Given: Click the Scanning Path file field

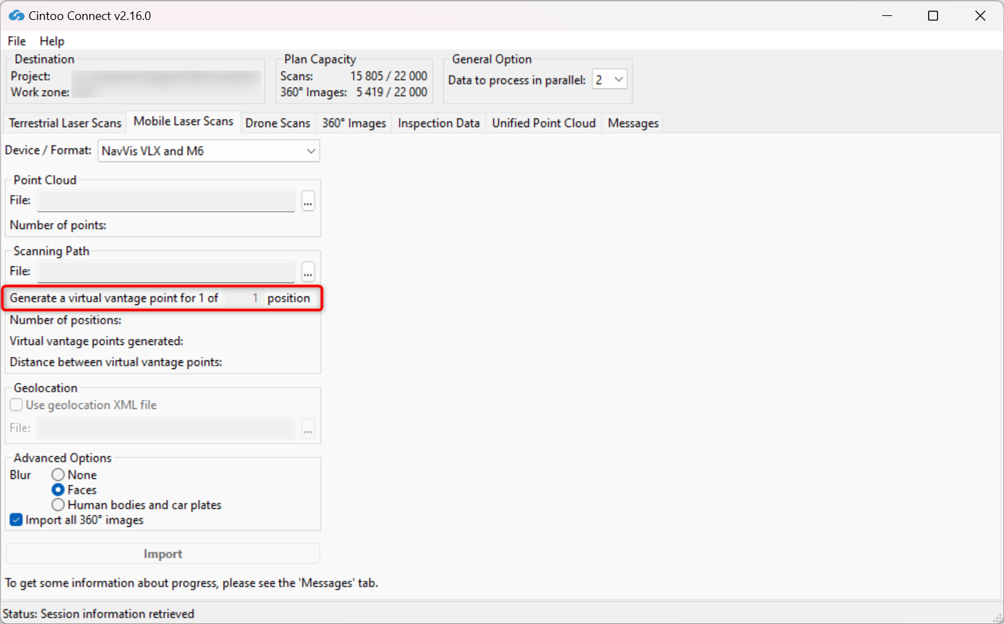Looking at the screenshot, I should click(x=166, y=272).
